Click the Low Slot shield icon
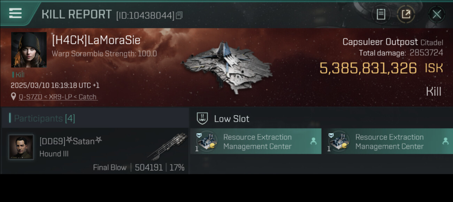Screen dimensions: 453x202 [202, 118]
